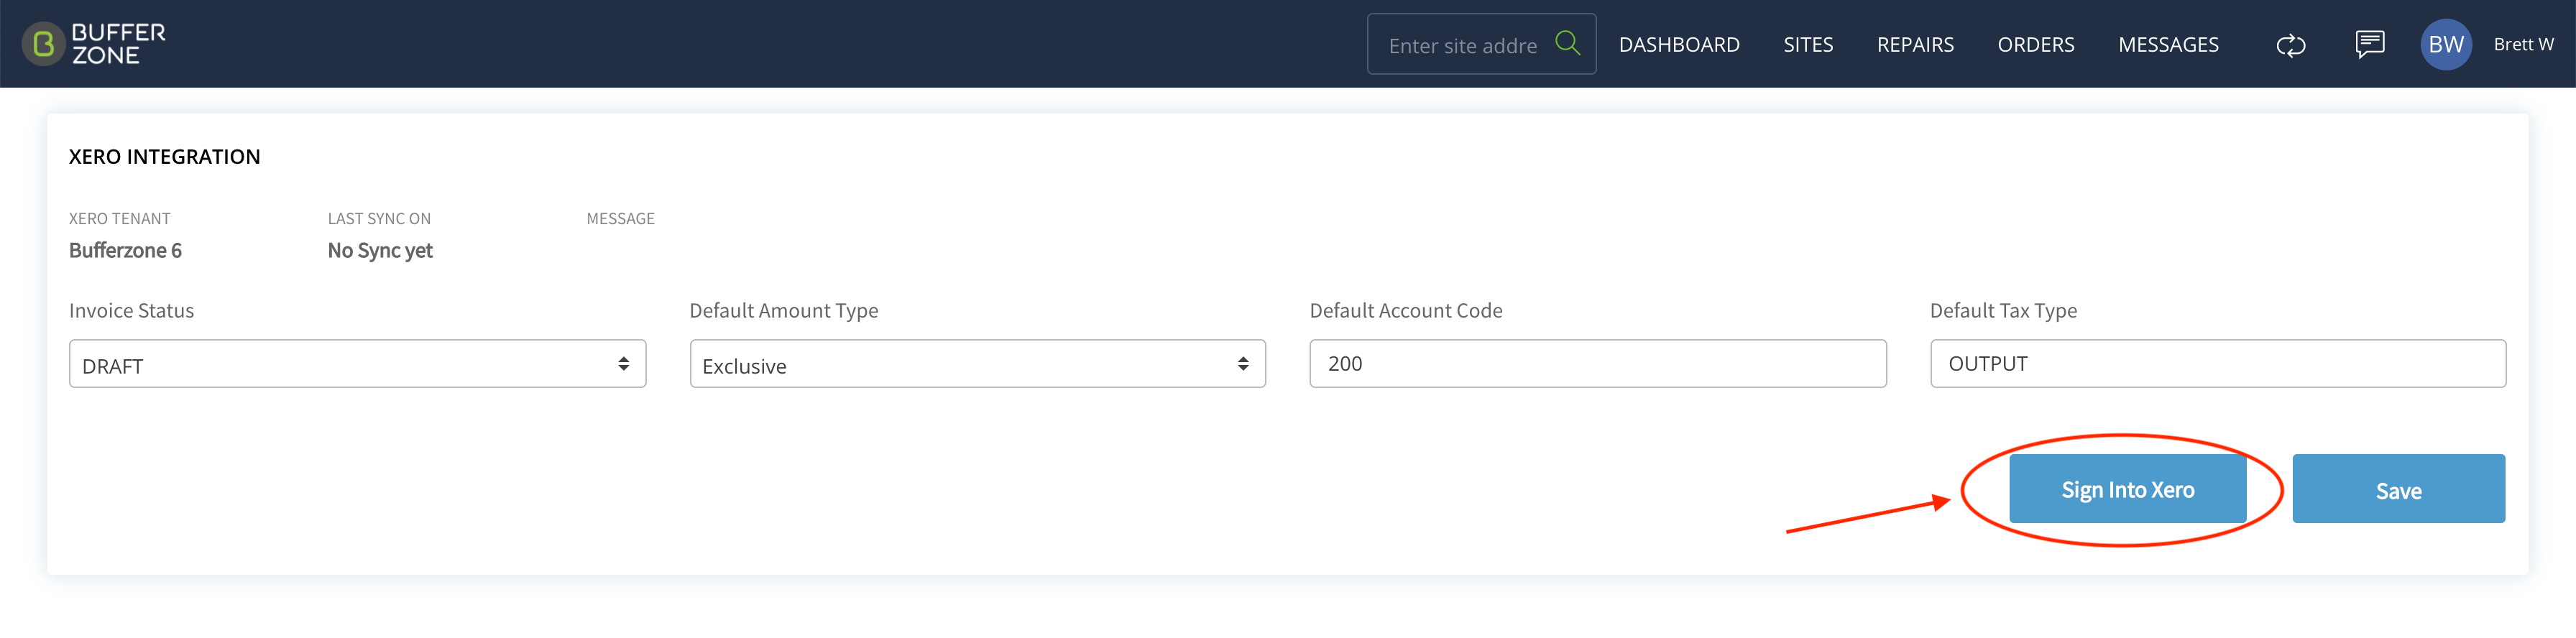Focus the Default Account Code field
The image size is (2576, 638).
1597,364
